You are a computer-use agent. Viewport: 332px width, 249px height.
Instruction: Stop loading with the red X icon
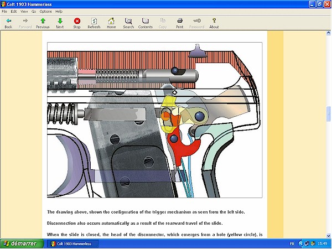[x=77, y=23]
